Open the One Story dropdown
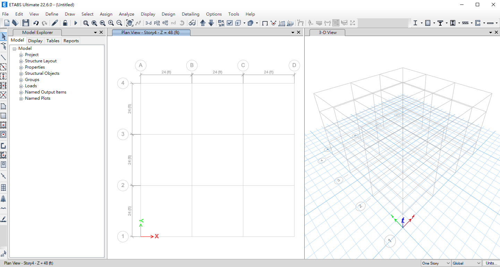Viewport: 500px width, 267px height. coord(436,263)
